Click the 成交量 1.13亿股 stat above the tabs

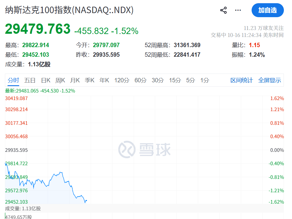tap(28, 64)
